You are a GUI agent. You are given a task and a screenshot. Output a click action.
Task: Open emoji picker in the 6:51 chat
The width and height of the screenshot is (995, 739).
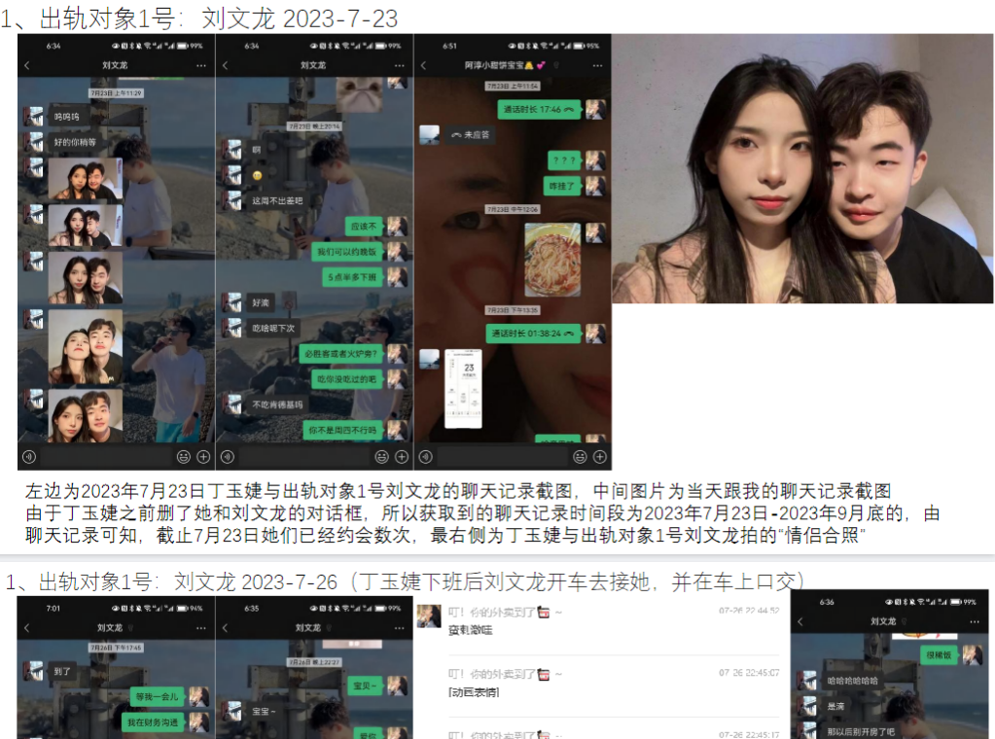point(580,456)
